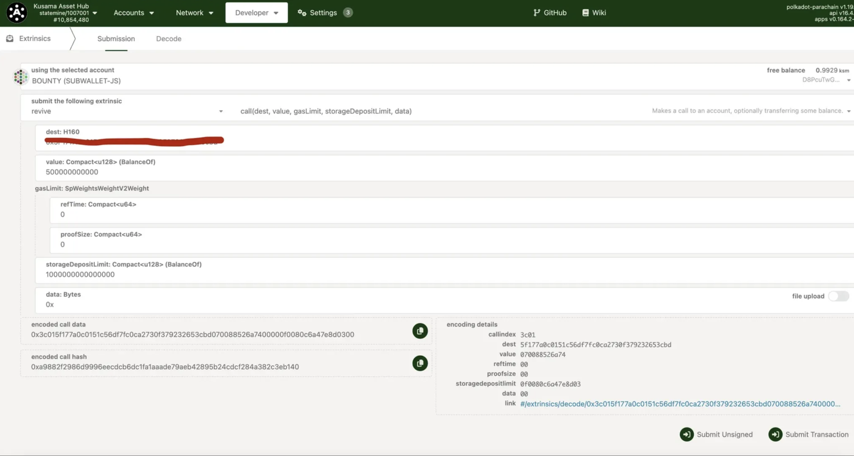Image resolution: width=854 pixels, height=456 pixels.
Task: Click the value BalanceOf input field
Action: click(72, 172)
